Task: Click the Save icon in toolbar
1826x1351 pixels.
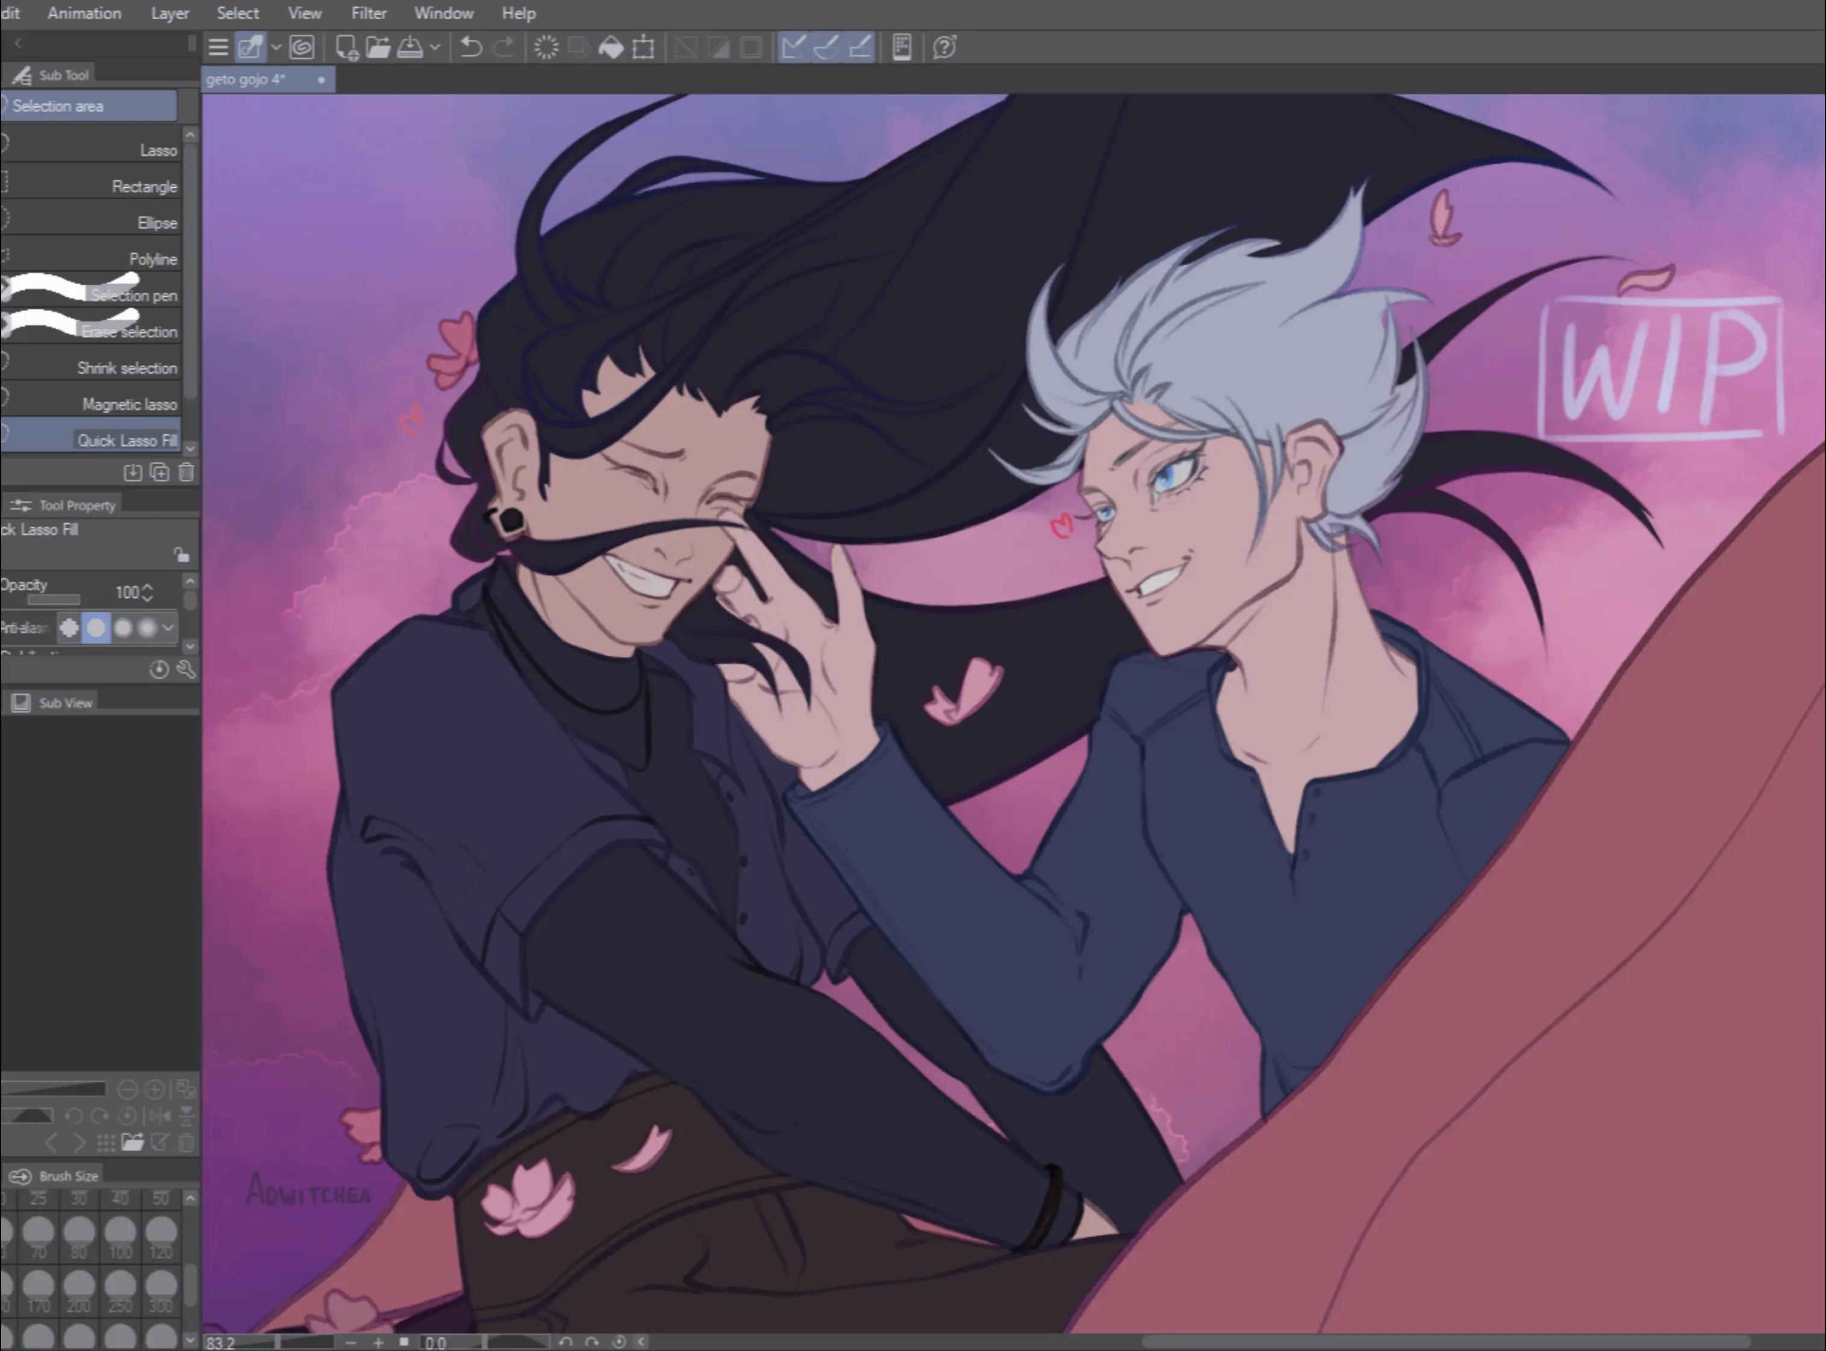Action: tap(410, 48)
